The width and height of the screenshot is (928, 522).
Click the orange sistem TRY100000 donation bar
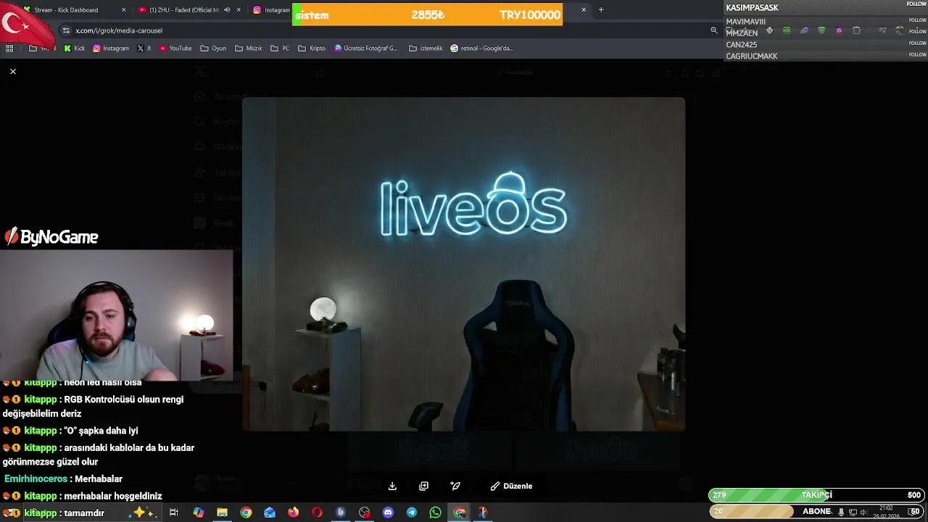[427, 14]
